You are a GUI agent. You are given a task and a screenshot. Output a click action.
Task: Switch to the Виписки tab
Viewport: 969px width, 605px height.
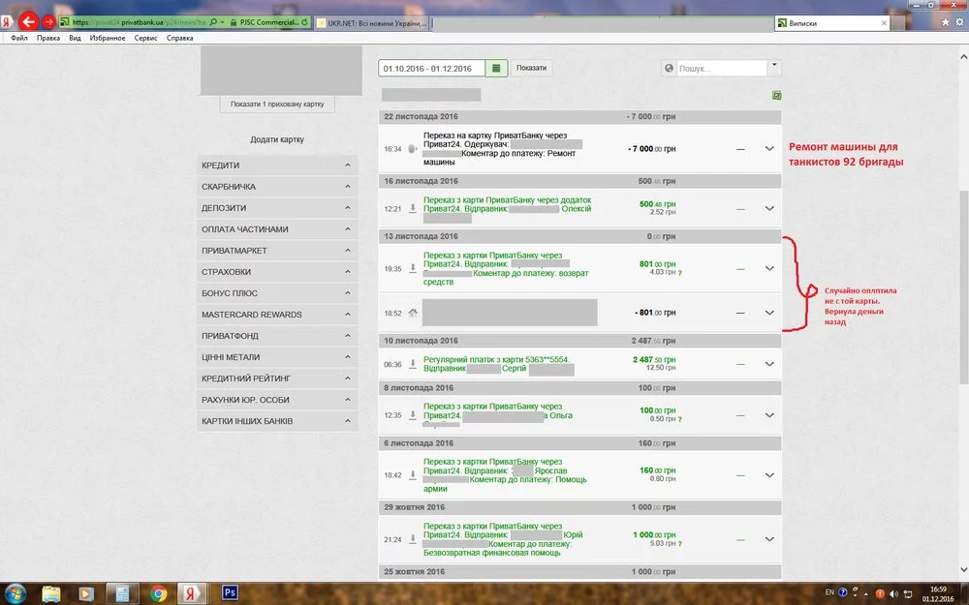831,23
